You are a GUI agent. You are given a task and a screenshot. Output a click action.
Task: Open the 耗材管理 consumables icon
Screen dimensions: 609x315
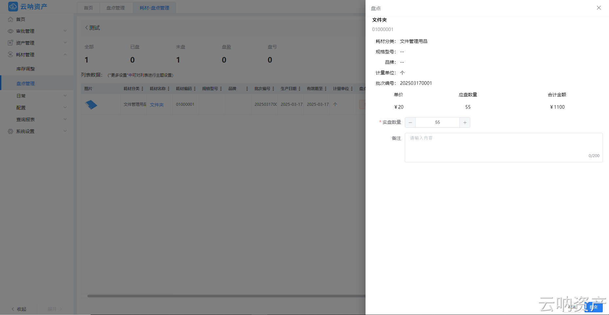click(x=10, y=55)
